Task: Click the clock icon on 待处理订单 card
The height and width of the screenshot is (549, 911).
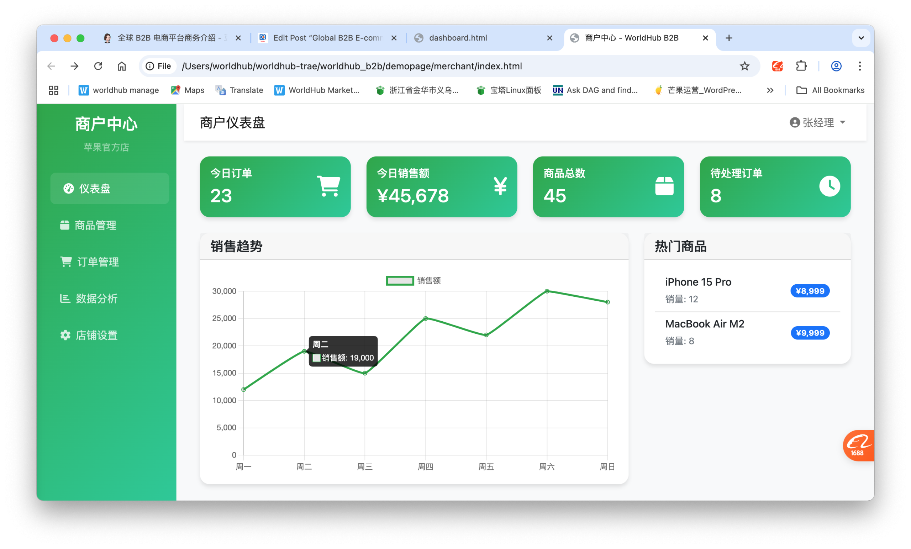Action: (829, 186)
